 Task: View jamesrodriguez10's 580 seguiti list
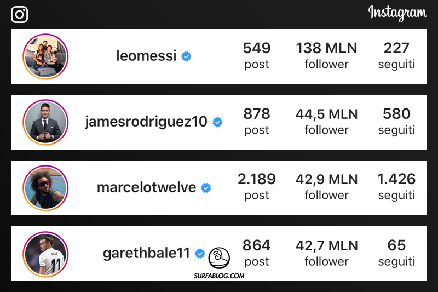tap(396, 121)
